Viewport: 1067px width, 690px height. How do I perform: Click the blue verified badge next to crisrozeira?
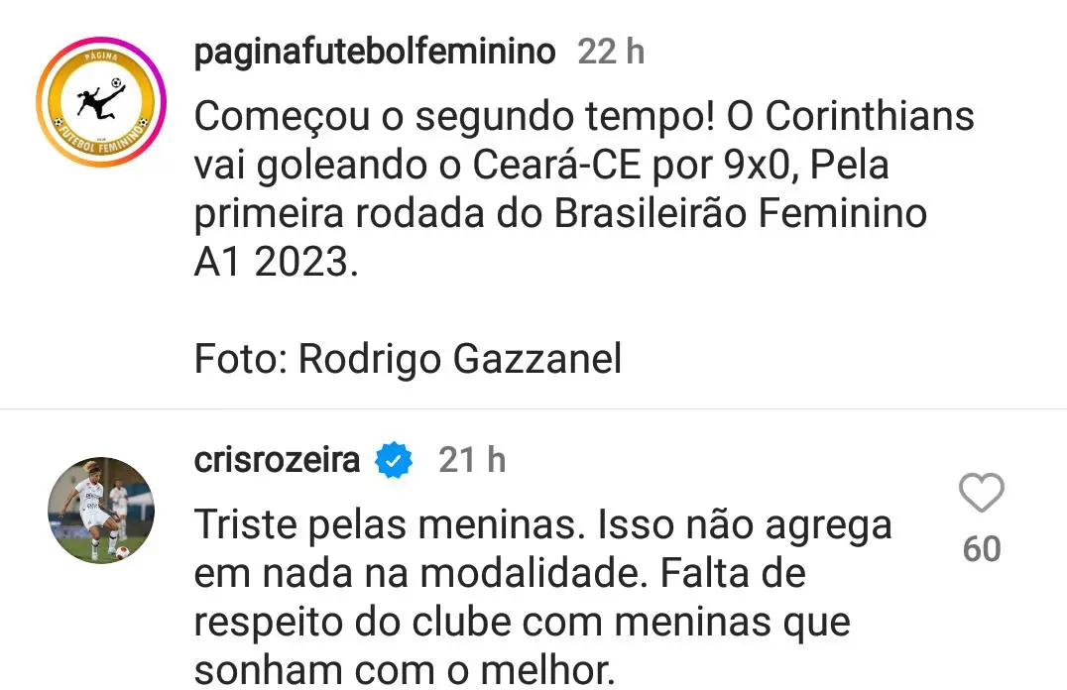pyautogui.click(x=393, y=459)
